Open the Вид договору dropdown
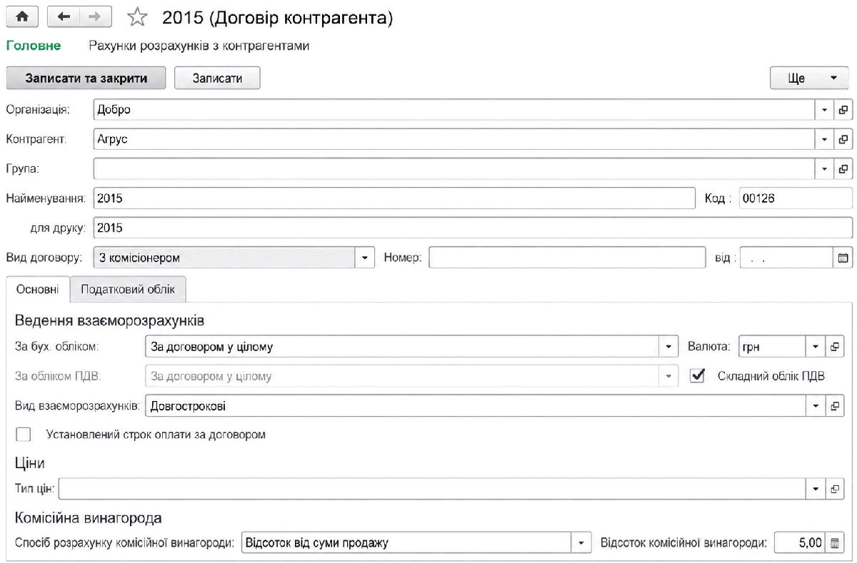The image size is (857, 563). pos(365,258)
